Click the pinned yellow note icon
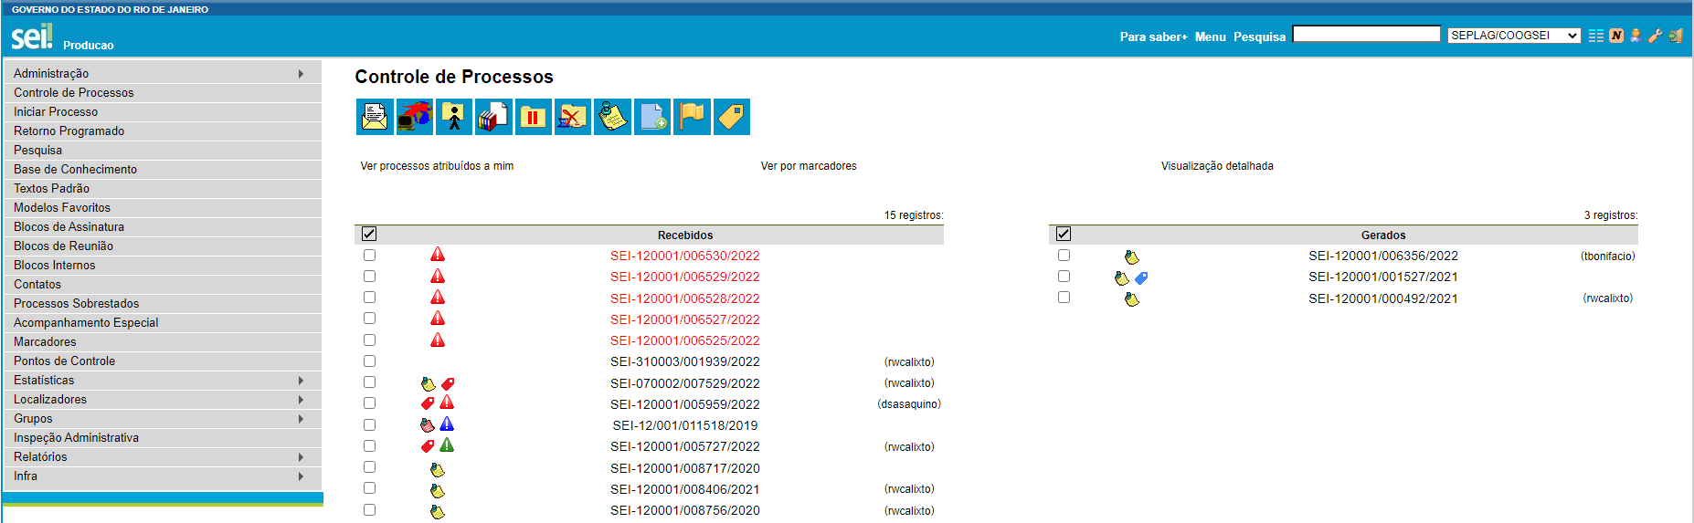 pos(612,117)
